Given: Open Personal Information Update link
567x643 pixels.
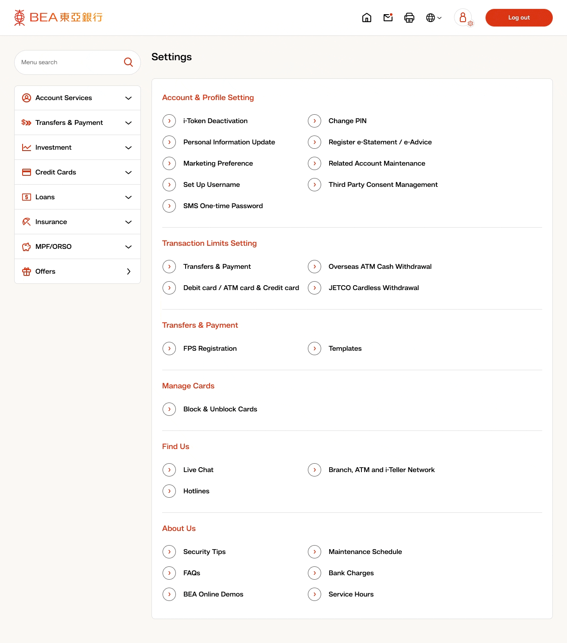Looking at the screenshot, I should (229, 142).
